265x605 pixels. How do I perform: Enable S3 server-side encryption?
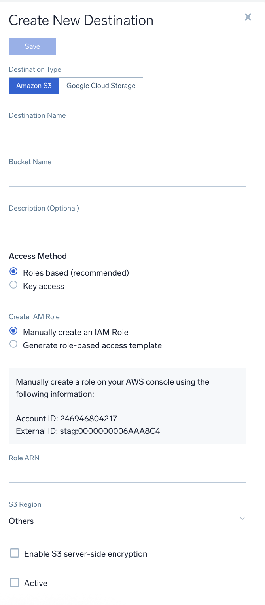[x=14, y=553]
